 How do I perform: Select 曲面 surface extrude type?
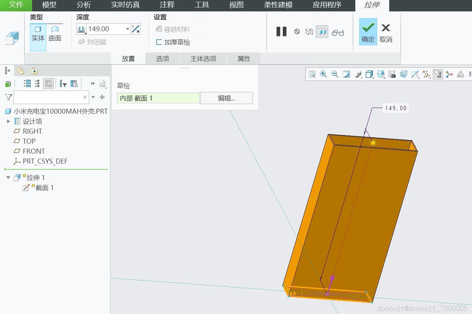point(55,34)
